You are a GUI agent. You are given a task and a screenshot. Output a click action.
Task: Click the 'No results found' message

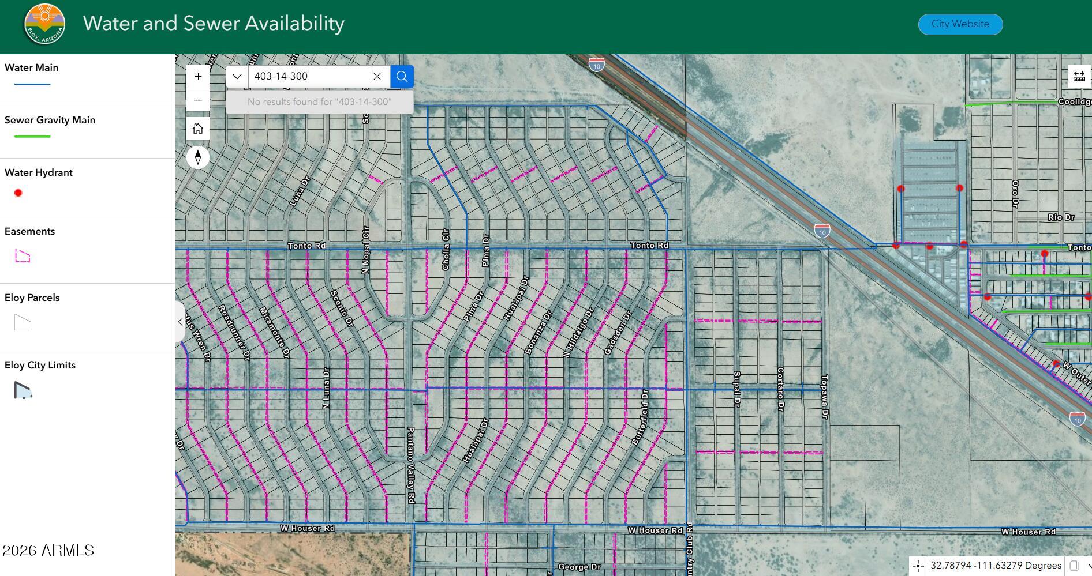320,102
